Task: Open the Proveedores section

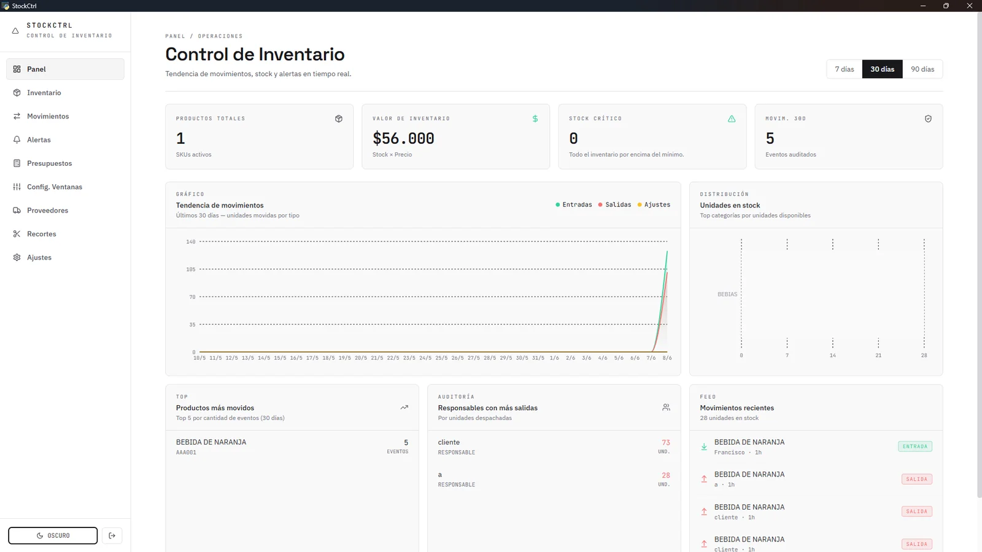Action: pos(65,211)
